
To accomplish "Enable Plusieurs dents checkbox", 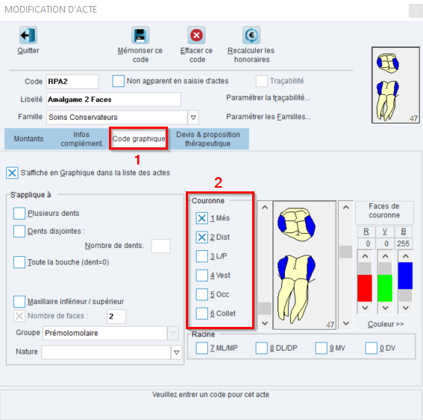I will coord(19,213).
